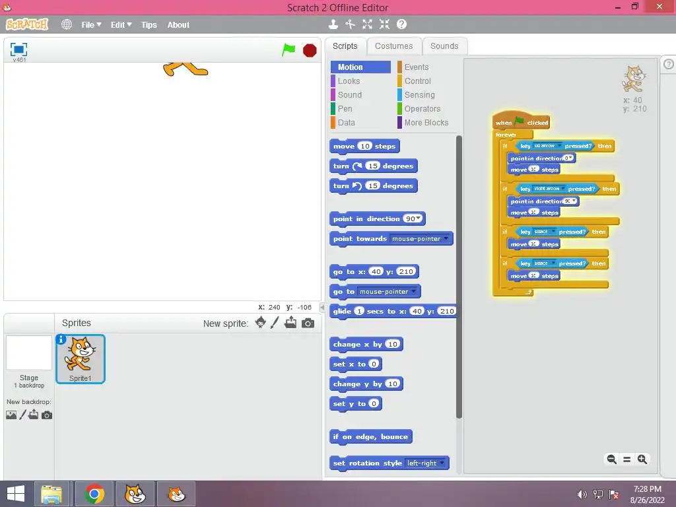Open up arrow key dropdown in script

559,146
